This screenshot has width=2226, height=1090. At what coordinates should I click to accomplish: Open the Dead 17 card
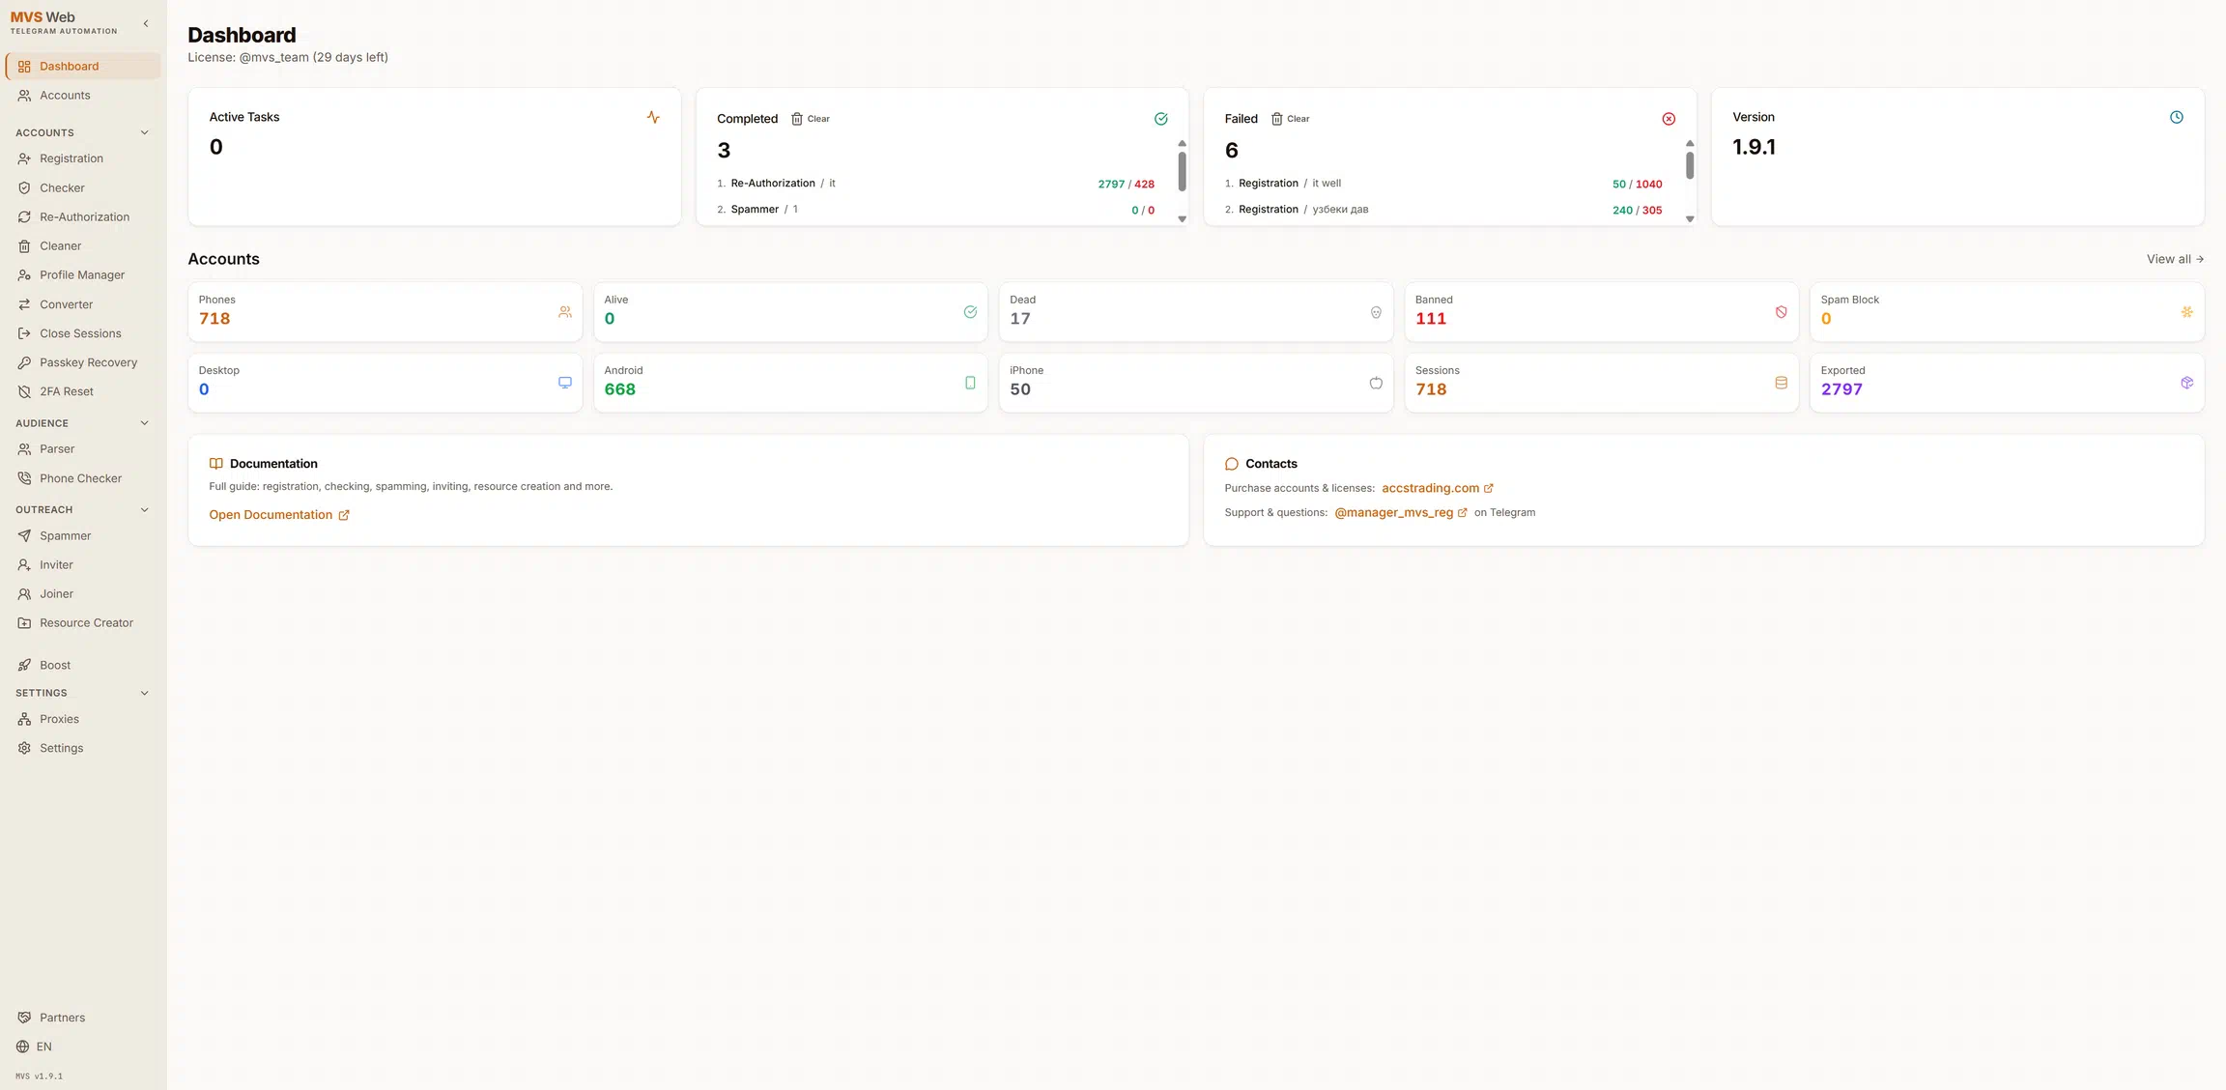point(1196,311)
